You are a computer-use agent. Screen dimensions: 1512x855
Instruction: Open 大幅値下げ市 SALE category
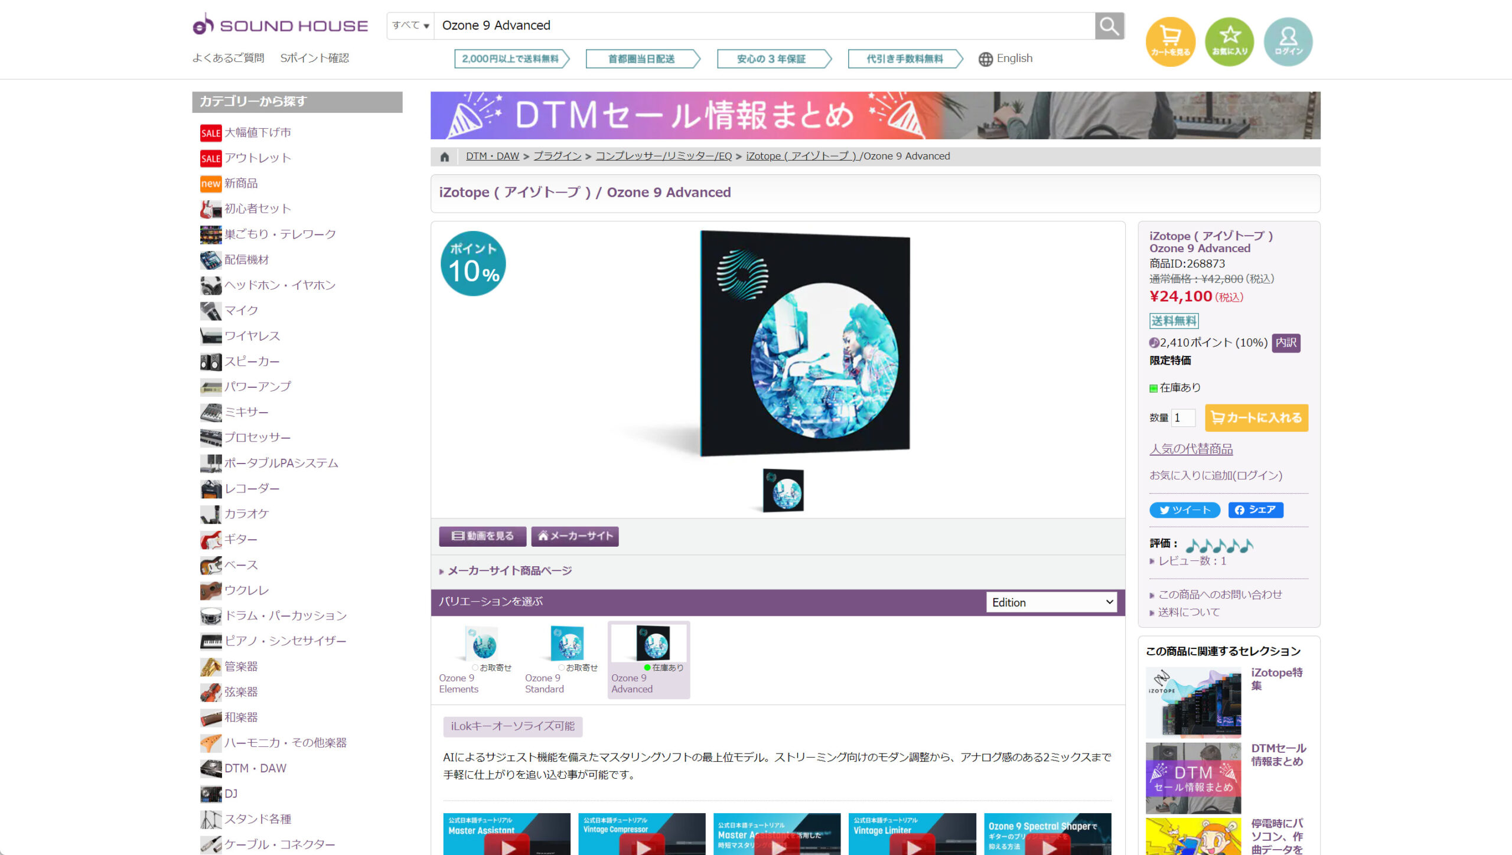pyautogui.click(x=246, y=133)
